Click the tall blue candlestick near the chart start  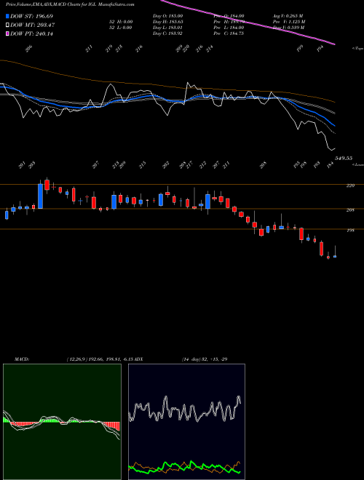pyautogui.click(x=40, y=196)
